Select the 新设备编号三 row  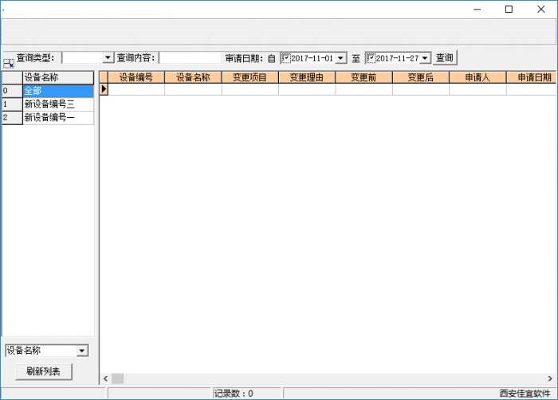[58, 104]
